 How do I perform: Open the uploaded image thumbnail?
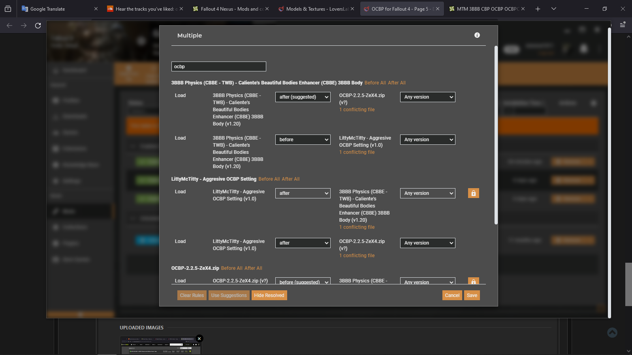pyautogui.click(x=160, y=345)
